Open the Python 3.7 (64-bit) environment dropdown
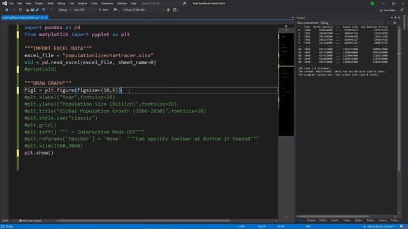The image size is (408, 229). click(x=144, y=10)
